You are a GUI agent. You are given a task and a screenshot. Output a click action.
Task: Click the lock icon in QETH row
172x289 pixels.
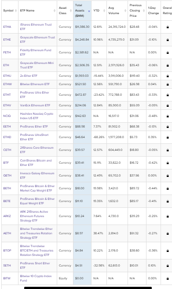[x=168, y=176]
